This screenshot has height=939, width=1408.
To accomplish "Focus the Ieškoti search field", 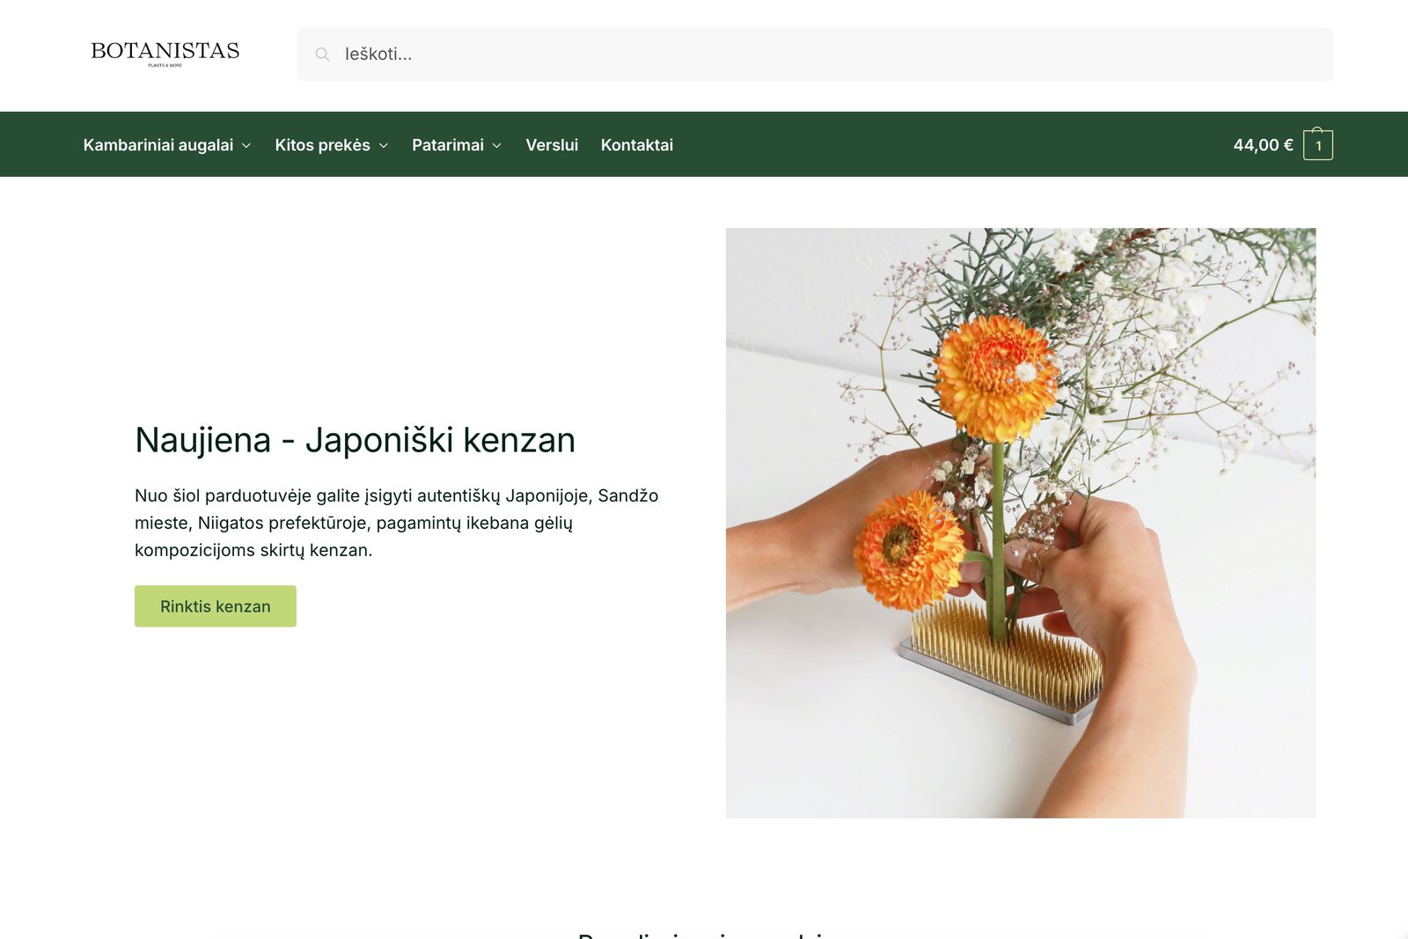I will (x=827, y=55).
